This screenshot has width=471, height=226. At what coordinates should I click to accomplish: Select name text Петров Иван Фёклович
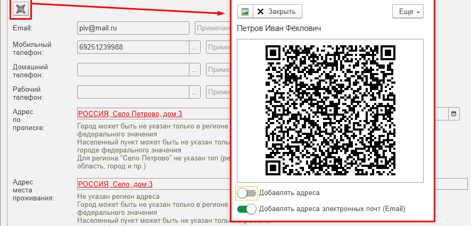point(279,28)
